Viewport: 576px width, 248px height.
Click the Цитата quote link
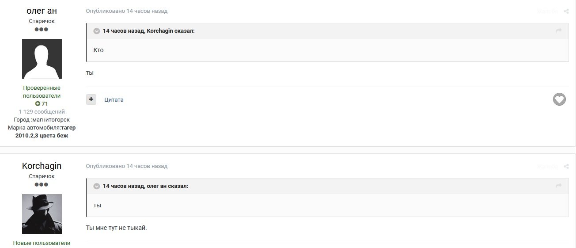[x=114, y=100]
